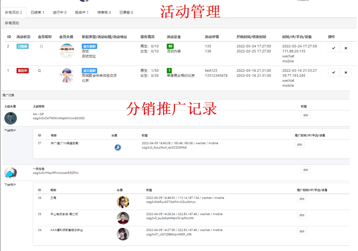
Task: Click the green 50 activity deposit badge
Action: click(x=169, y=46)
